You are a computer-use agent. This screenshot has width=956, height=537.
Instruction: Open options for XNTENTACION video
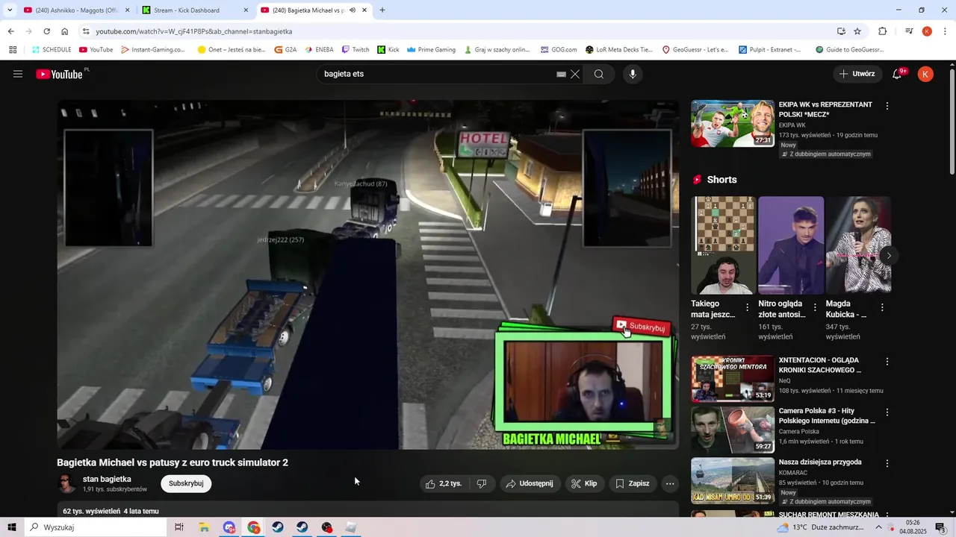click(x=887, y=362)
